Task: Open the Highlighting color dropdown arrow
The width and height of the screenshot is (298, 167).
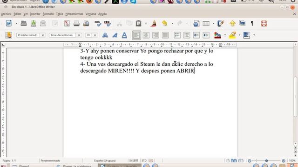Action: pyautogui.click(x=239, y=35)
